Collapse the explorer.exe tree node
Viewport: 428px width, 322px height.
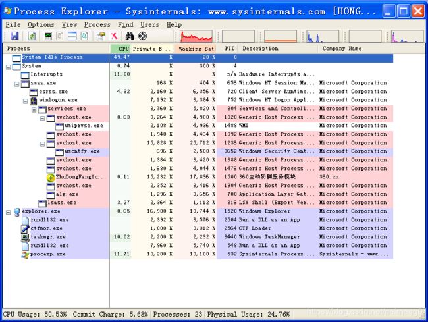9,212
